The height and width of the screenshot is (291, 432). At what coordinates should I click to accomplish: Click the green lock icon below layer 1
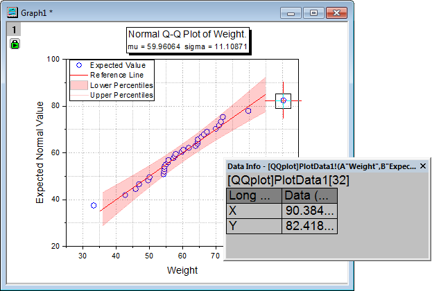(x=15, y=44)
